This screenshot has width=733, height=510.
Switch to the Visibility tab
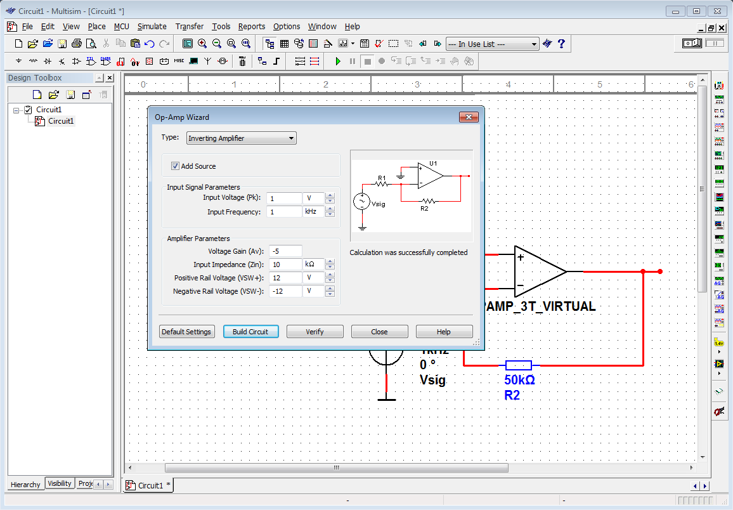60,483
